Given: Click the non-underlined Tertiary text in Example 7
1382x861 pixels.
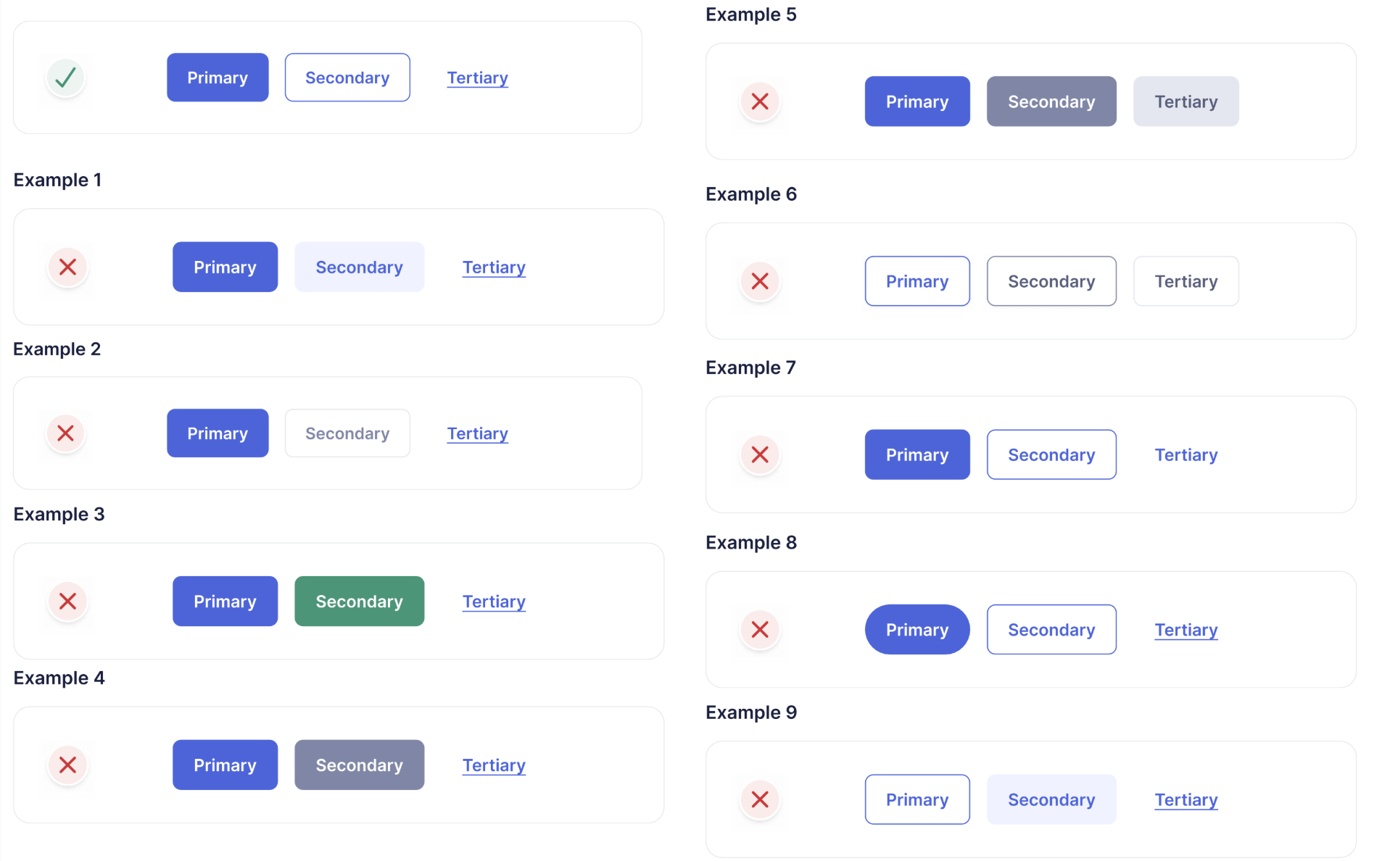Looking at the screenshot, I should pyautogui.click(x=1186, y=455).
